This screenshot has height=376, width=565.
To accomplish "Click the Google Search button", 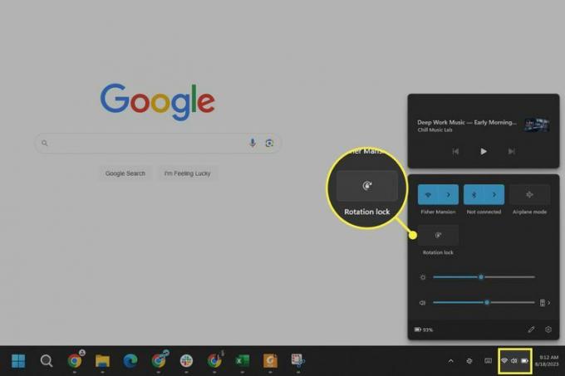I will (125, 173).
